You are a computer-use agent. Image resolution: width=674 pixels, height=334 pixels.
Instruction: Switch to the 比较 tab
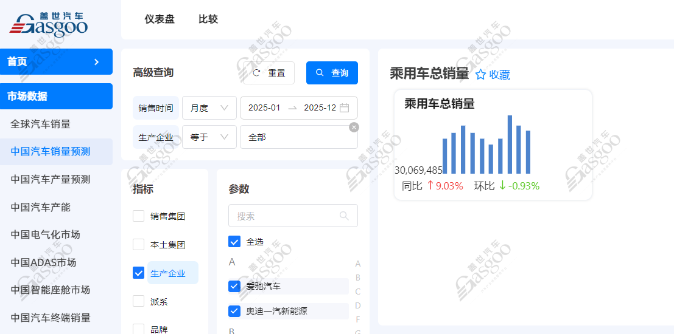point(208,19)
